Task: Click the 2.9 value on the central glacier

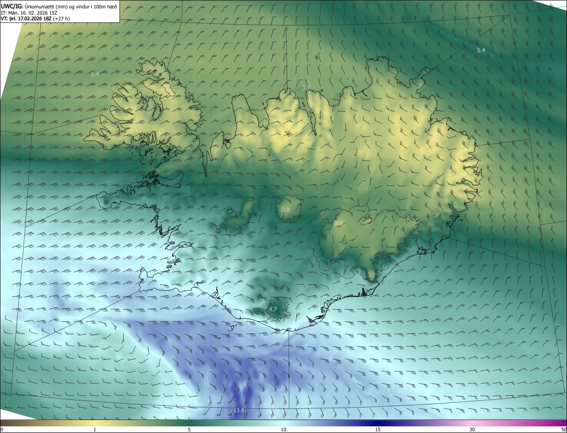Action: click(285, 209)
